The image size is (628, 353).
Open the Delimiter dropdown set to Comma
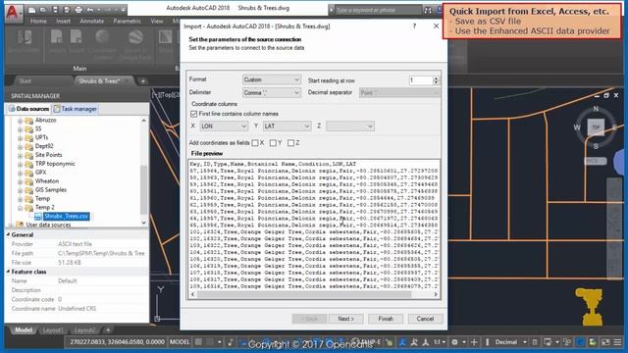(271, 92)
